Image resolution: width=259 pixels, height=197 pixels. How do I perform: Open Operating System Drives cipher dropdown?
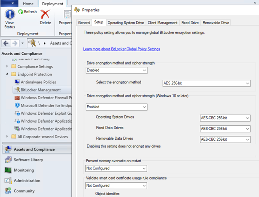point(225,118)
